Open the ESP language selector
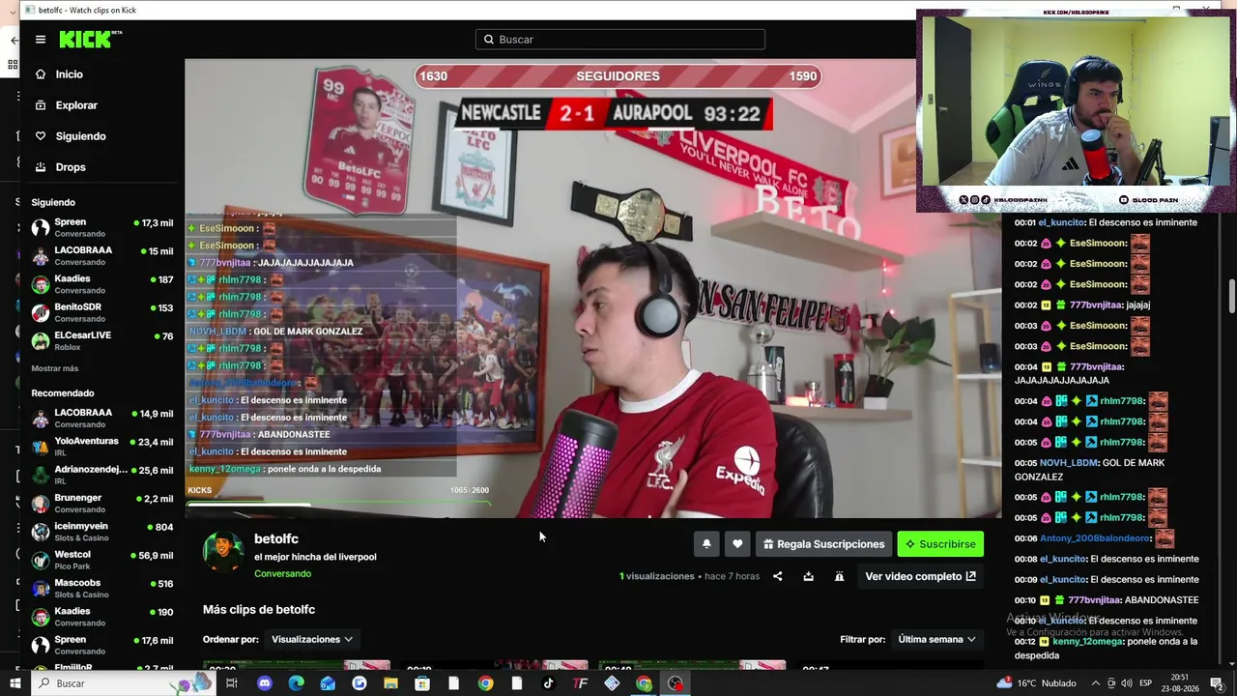The image size is (1237, 696). click(x=1145, y=683)
